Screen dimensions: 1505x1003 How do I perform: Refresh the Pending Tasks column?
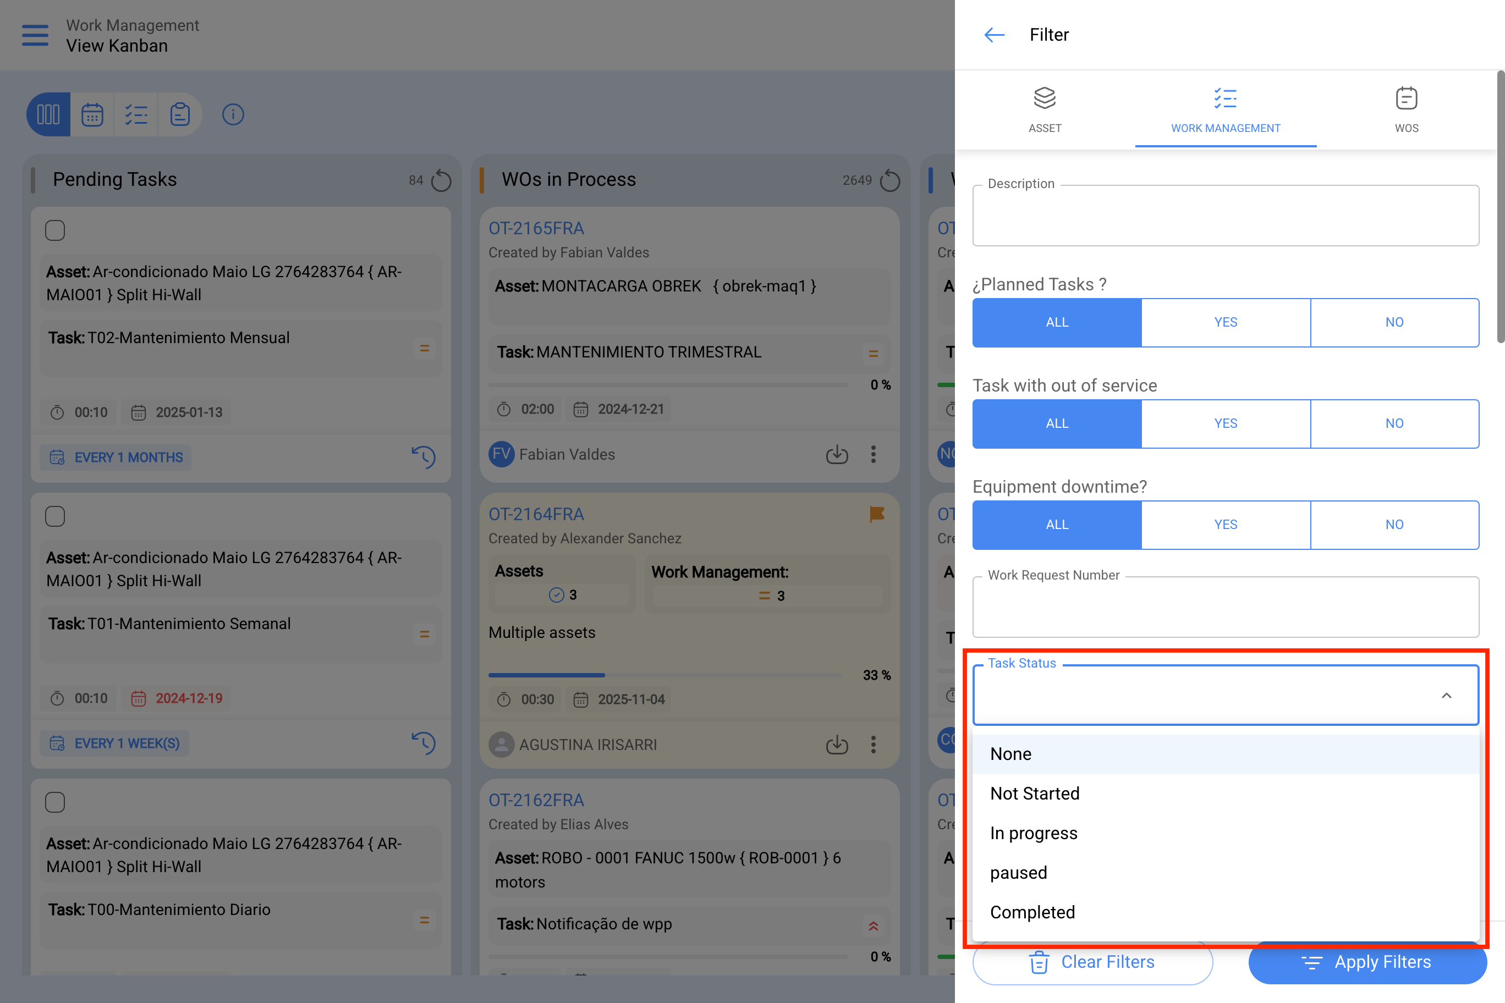pos(441,180)
